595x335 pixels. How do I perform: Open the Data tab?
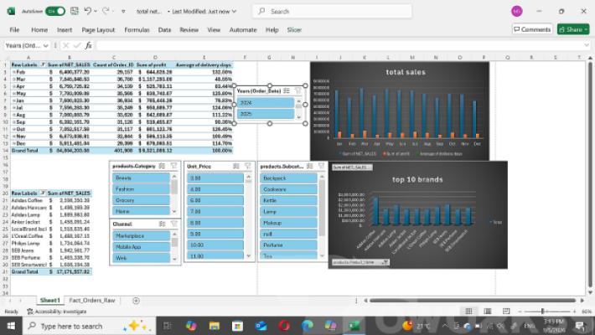click(x=164, y=29)
